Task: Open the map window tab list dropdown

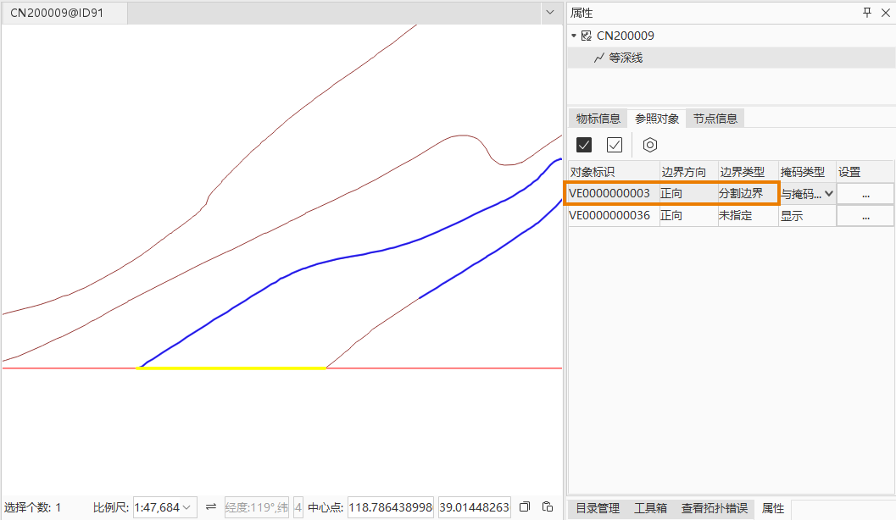Action: [x=548, y=14]
